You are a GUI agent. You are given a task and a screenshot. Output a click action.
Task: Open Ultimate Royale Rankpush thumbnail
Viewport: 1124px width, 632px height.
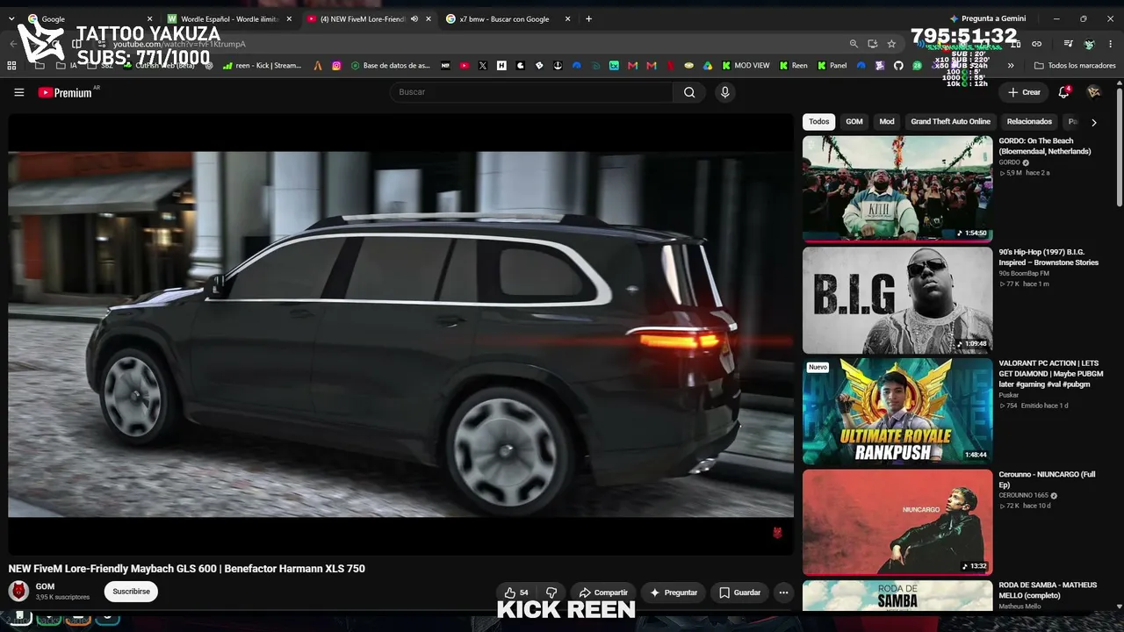tap(897, 411)
